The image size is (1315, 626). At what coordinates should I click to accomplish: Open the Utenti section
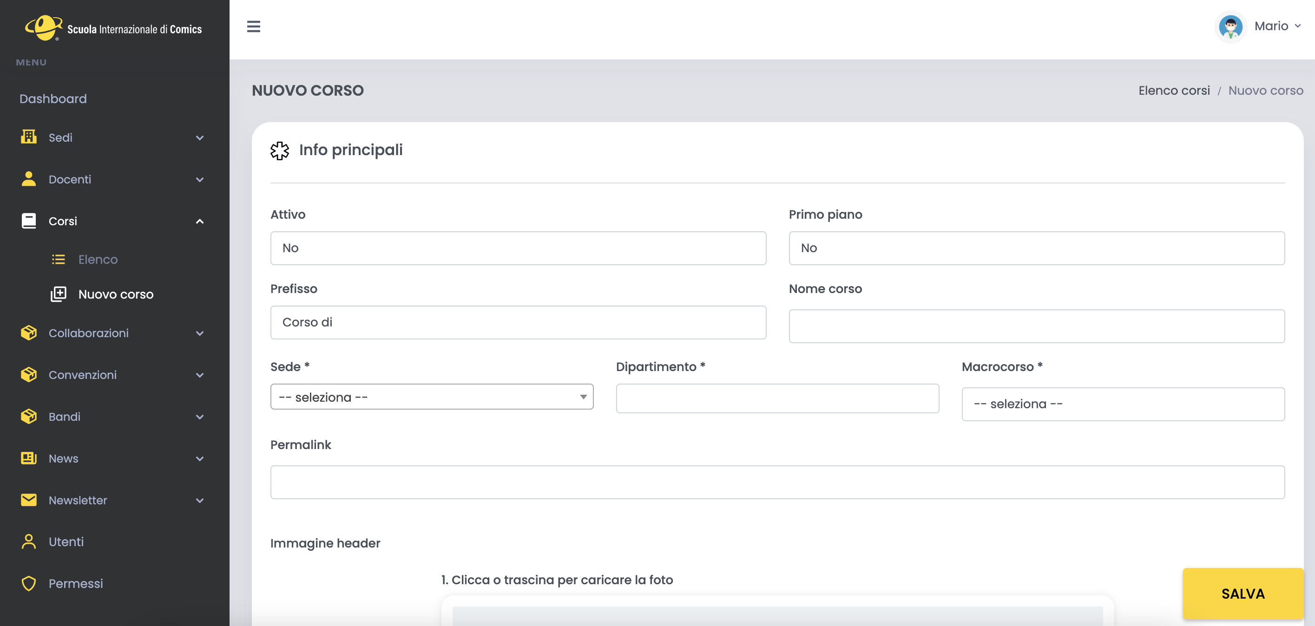click(66, 541)
